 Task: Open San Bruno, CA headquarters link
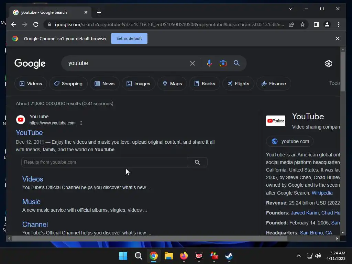click(x=316, y=233)
